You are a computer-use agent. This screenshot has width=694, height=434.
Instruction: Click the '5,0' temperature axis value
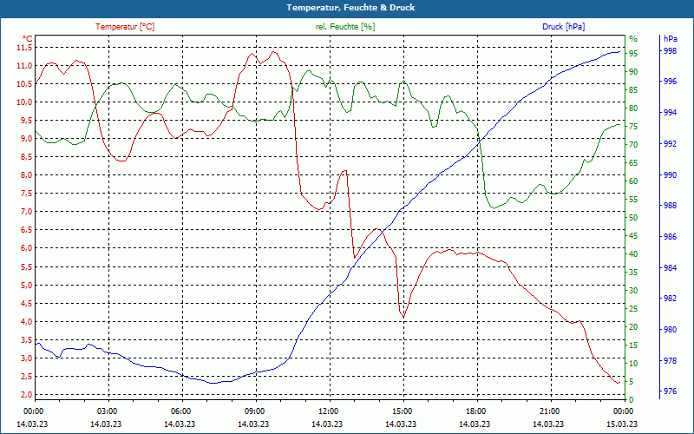[26, 286]
